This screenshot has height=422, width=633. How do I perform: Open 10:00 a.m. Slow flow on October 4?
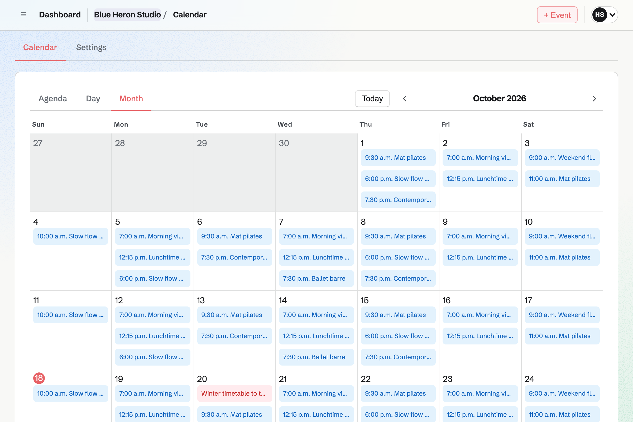pyautogui.click(x=70, y=236)
